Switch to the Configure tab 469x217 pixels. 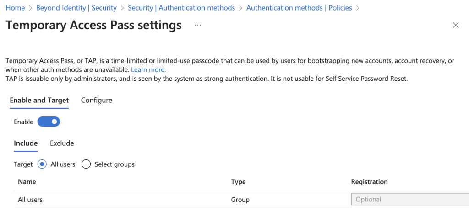[x=96, y=100]
